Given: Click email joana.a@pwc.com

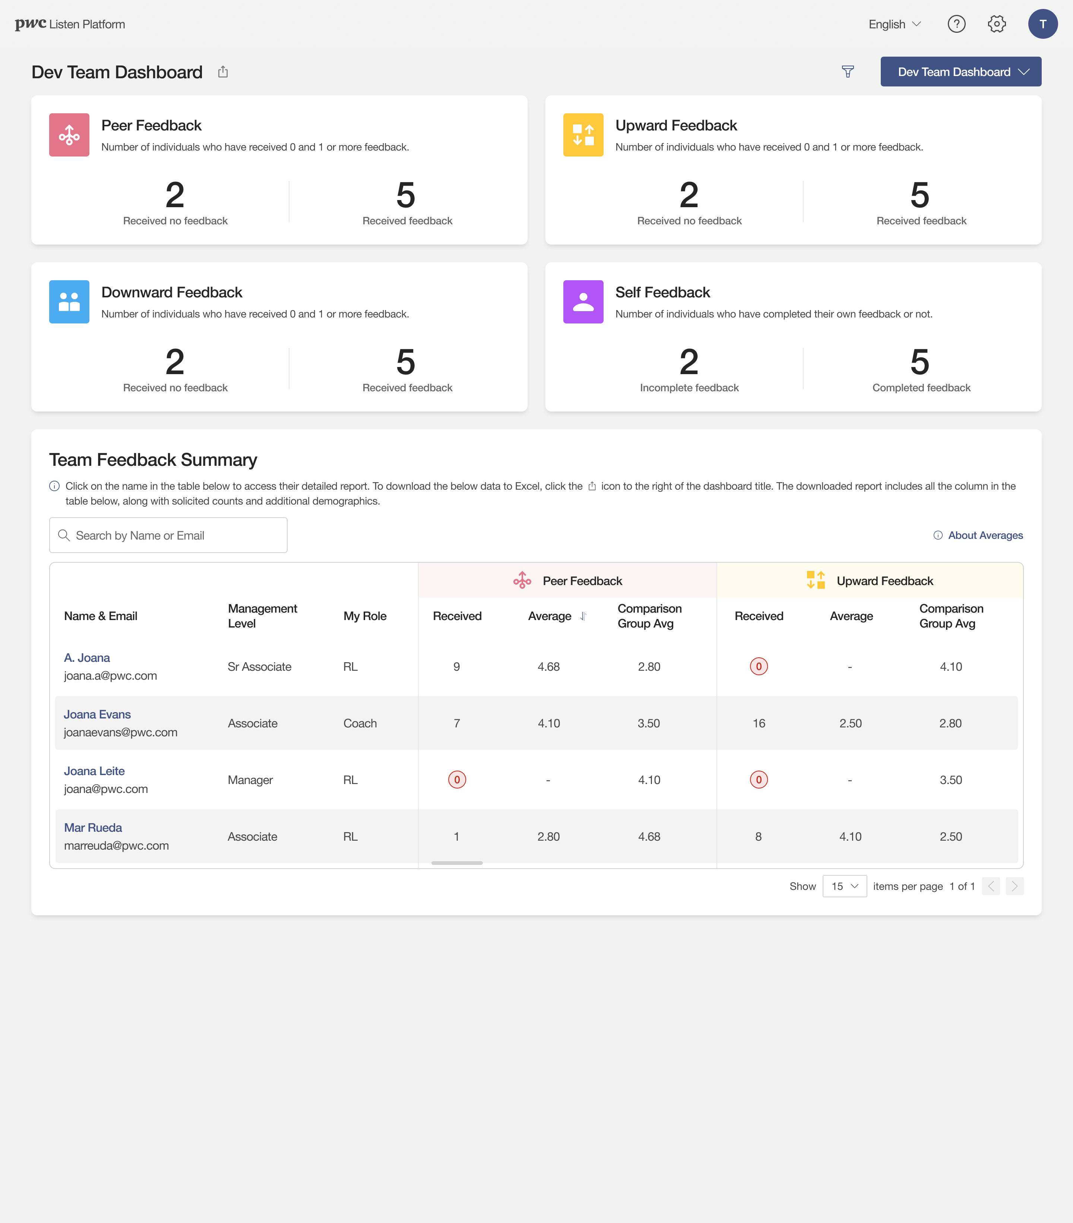Looking at the screenshot, I should tap(111, 676).
